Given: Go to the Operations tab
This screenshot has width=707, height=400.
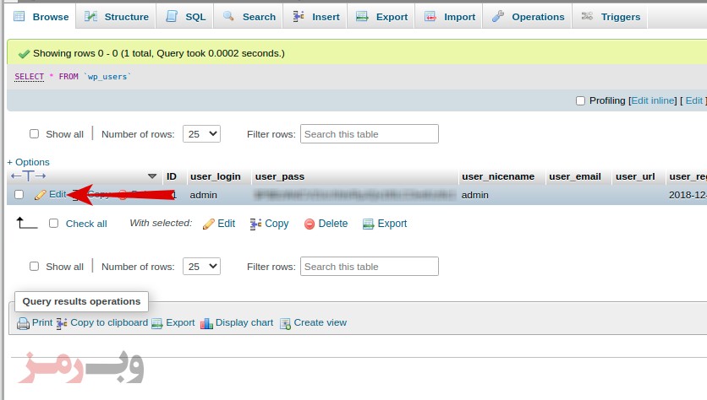Looking at the screenshot, I should click(x=528, y=17).
